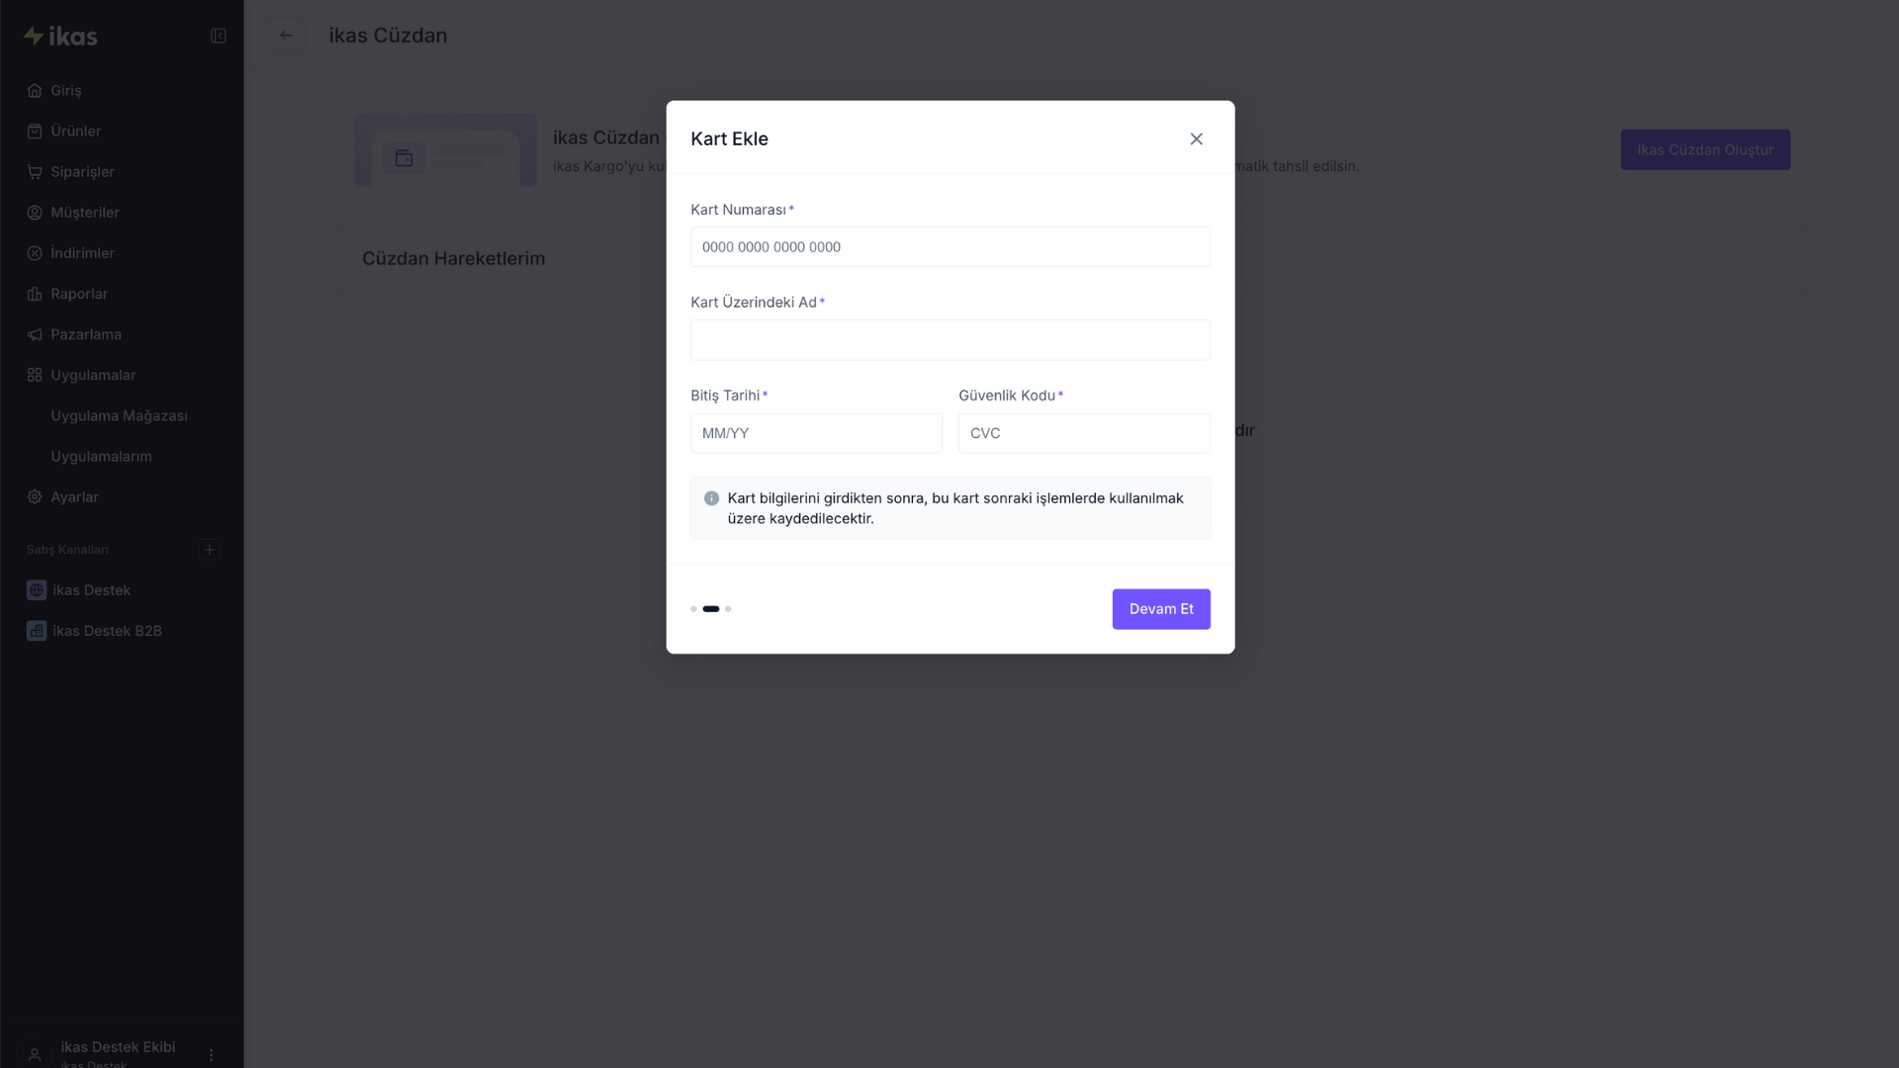Click the Raporlar chart icon
This screenshot has width=1899, height=1068.
[x=35, y=294]
